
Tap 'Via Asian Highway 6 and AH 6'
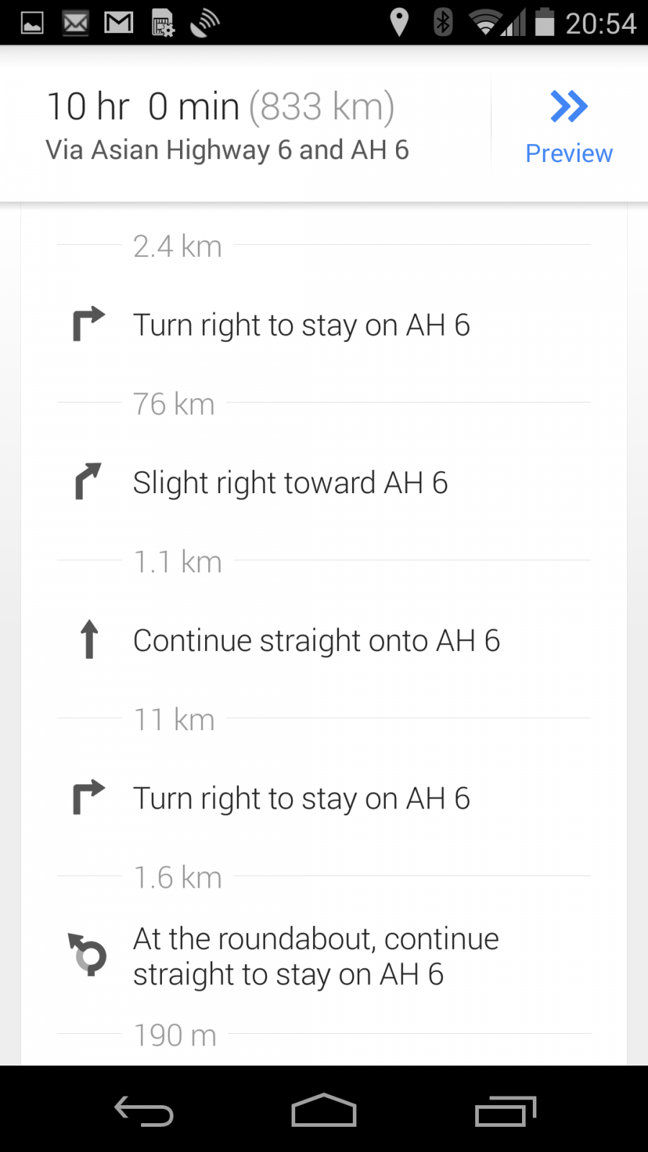pos(227,150)
